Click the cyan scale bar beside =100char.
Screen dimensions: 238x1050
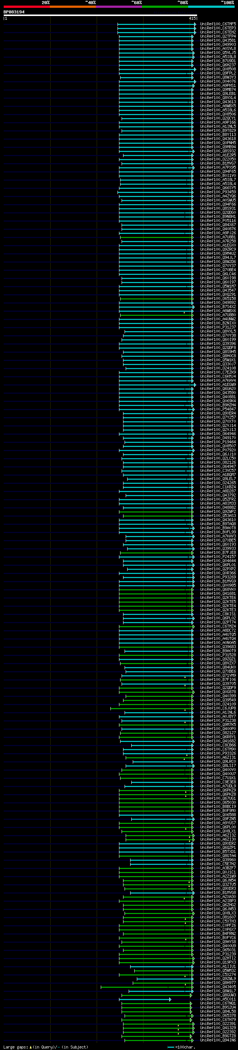[171, 1047]
